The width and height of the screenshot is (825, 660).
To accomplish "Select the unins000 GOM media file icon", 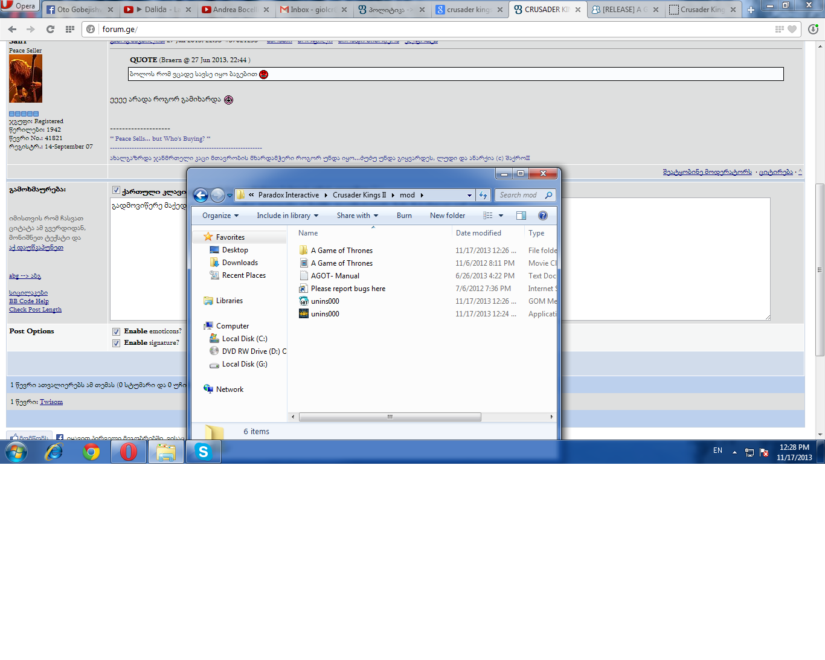I will click(x=304, y=301).
